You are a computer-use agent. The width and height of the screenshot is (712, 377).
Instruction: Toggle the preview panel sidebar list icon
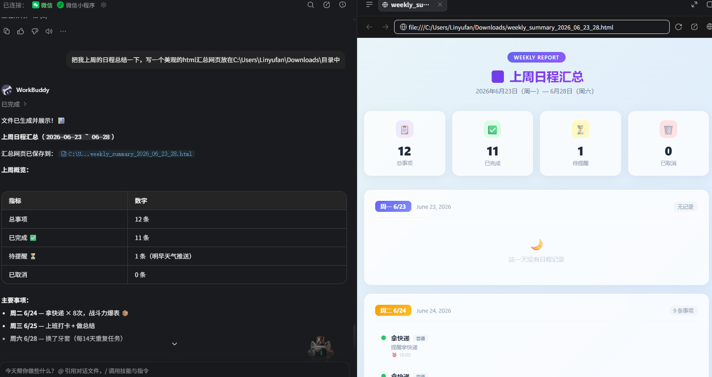pos(369,4)
